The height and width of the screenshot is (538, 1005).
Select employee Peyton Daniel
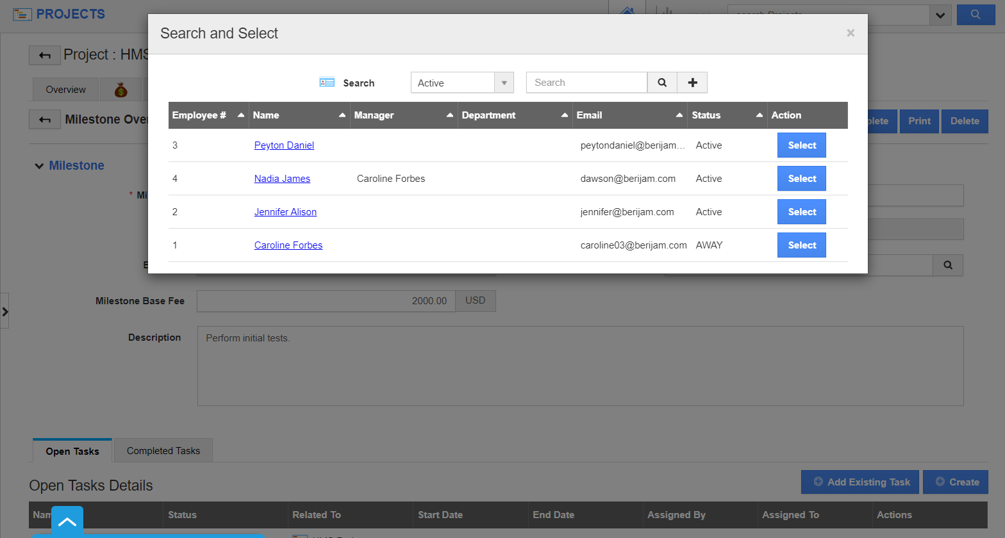point(801,145)
